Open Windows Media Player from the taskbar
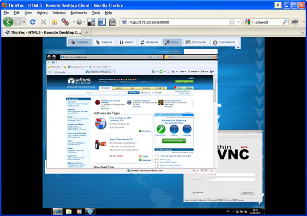 pos(79,211)
